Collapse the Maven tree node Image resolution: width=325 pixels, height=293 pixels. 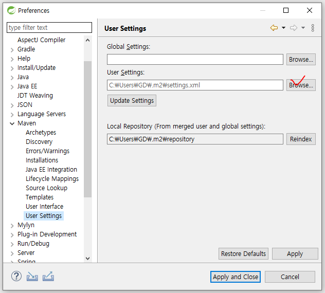(x=12, y=124)
